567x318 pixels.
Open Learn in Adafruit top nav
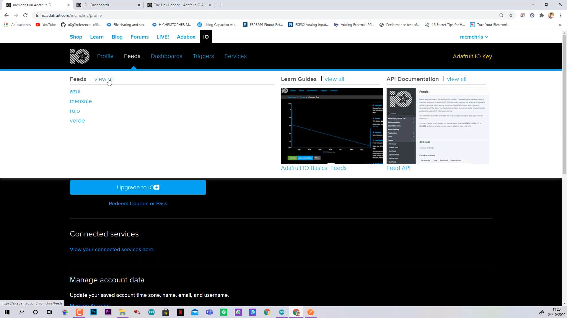click(x=97, y=37)
